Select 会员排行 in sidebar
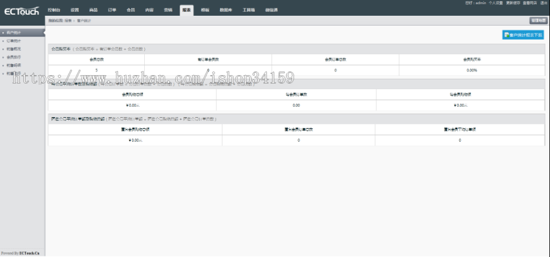The height and width of the screenshot is (257, 550). click(14, 57)
